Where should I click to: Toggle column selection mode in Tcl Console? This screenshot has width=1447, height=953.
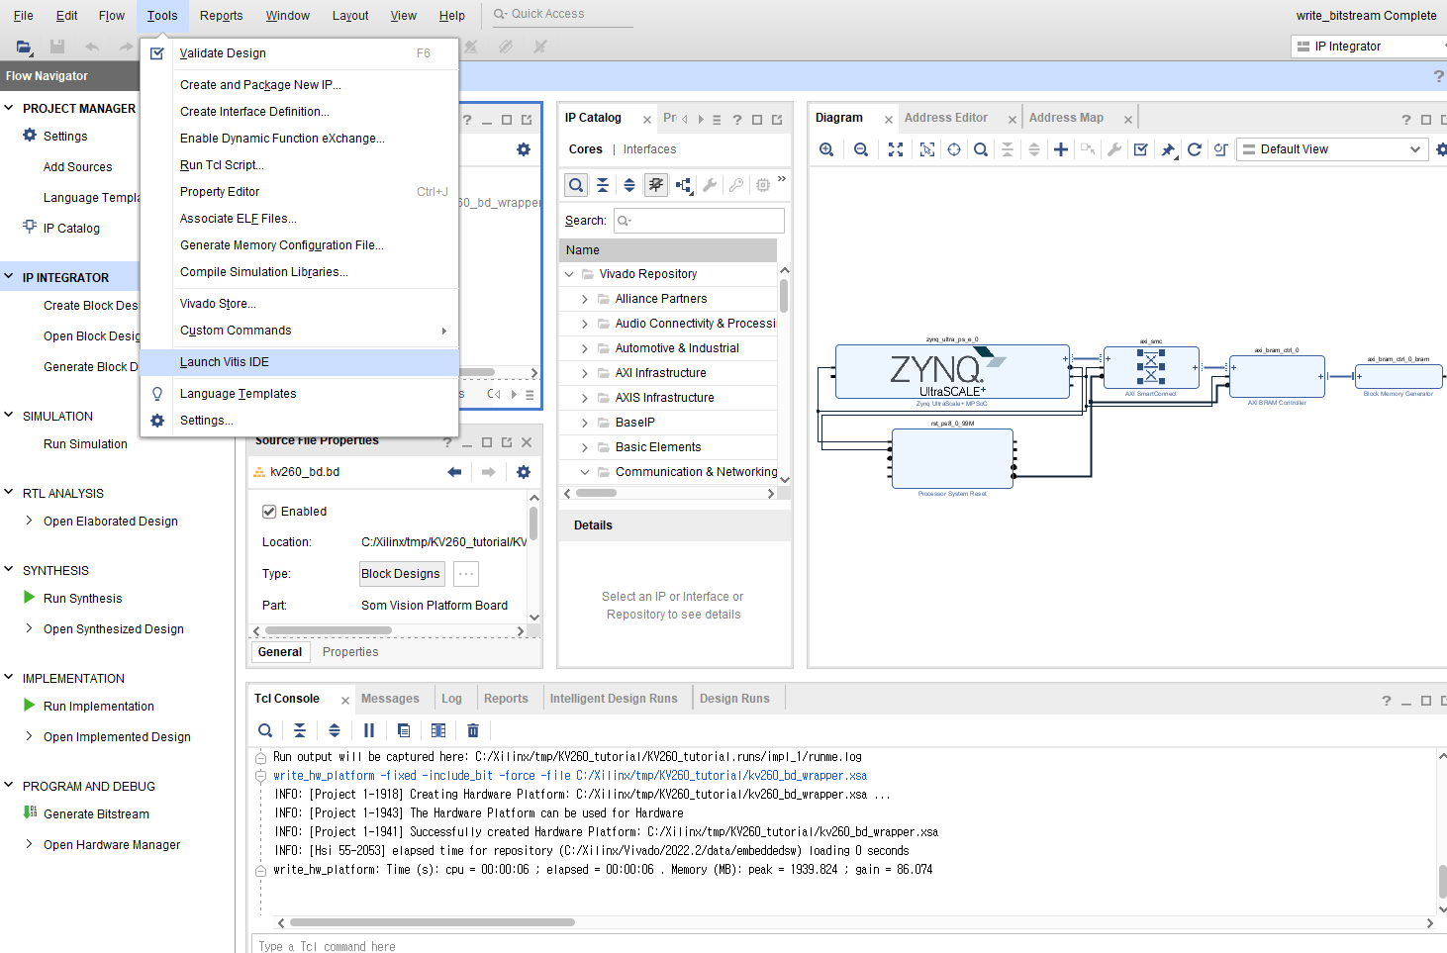(x=438, y=730)
